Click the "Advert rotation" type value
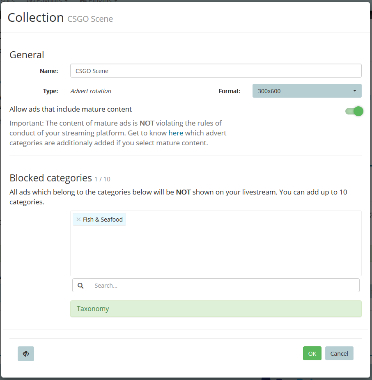 pyautogui.click(x=91, y=91)
